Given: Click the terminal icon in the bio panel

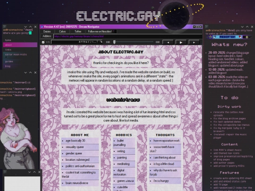Looking at the screenshot, I should point(207,26).
